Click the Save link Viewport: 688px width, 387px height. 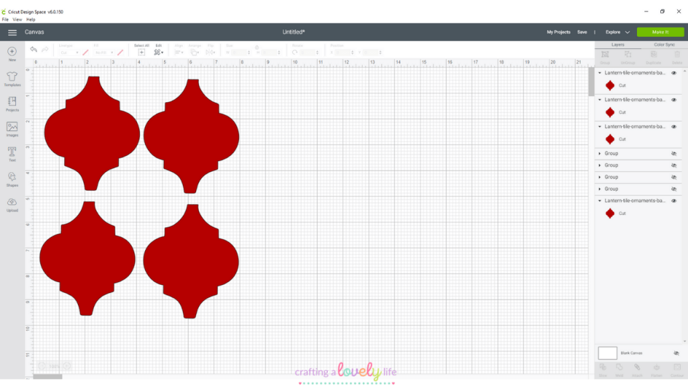point(582,32)
